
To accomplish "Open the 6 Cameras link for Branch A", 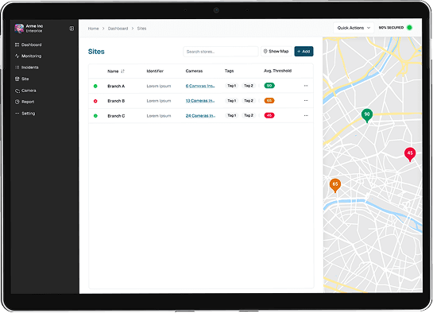I will [200, 86].
